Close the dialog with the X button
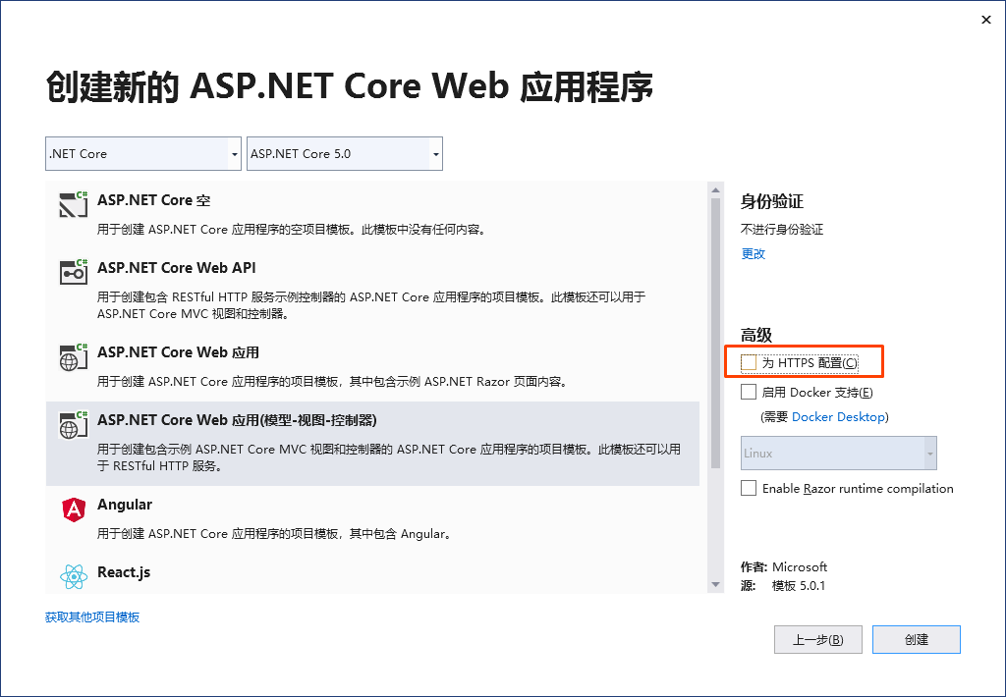 (986, 20)
